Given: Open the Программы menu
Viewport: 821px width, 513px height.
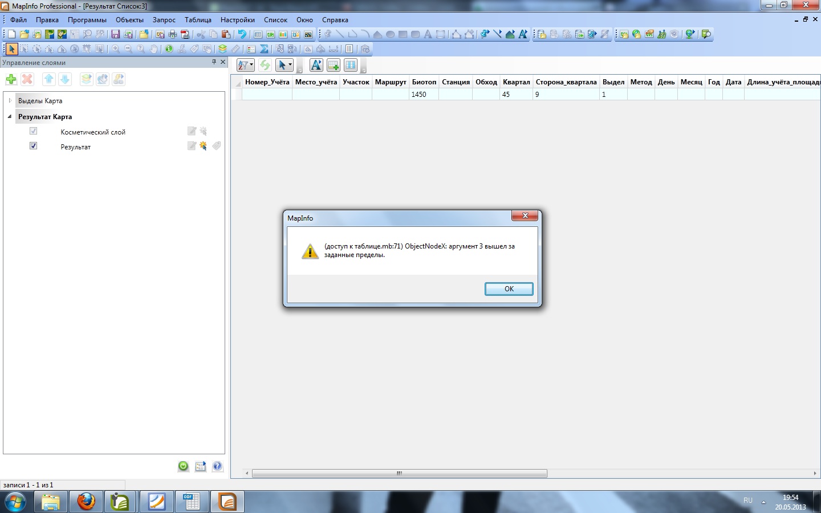Looking at the screenshot, I should pos(87,20).
